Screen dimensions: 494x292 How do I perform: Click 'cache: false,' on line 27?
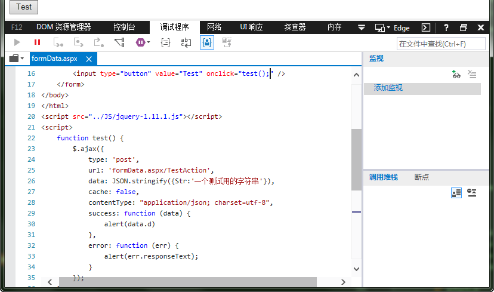coord(113,192)
